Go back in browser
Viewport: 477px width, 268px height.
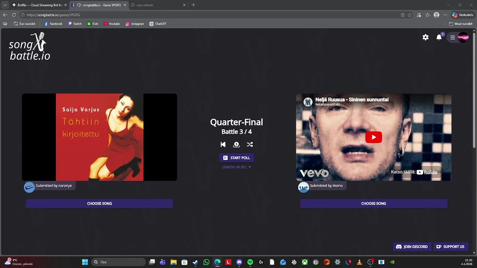point(5,15)
